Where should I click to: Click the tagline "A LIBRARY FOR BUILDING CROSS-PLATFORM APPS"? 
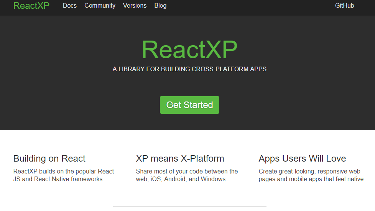point(189,69)
